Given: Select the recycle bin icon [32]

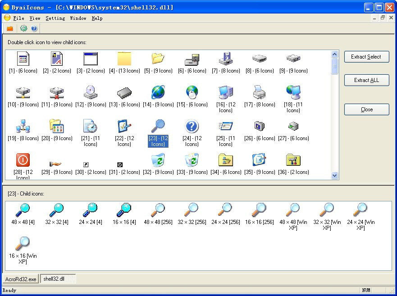Looking at the screenshot, I should pyautogui.click(x=158, y=160).
